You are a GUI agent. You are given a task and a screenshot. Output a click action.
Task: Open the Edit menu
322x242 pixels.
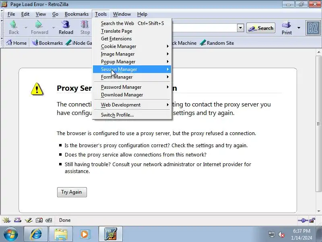(x=25, y=14)
